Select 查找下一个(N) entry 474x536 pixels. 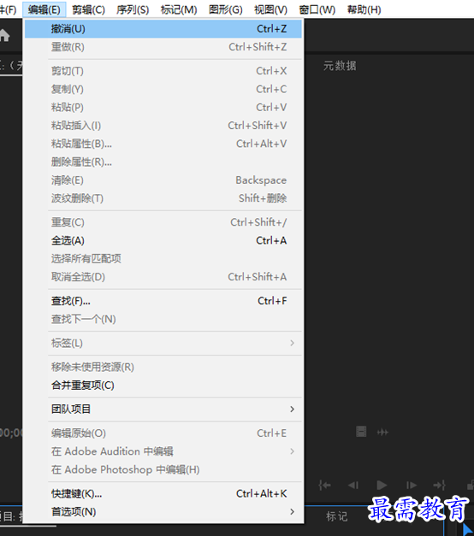point(163,319)
